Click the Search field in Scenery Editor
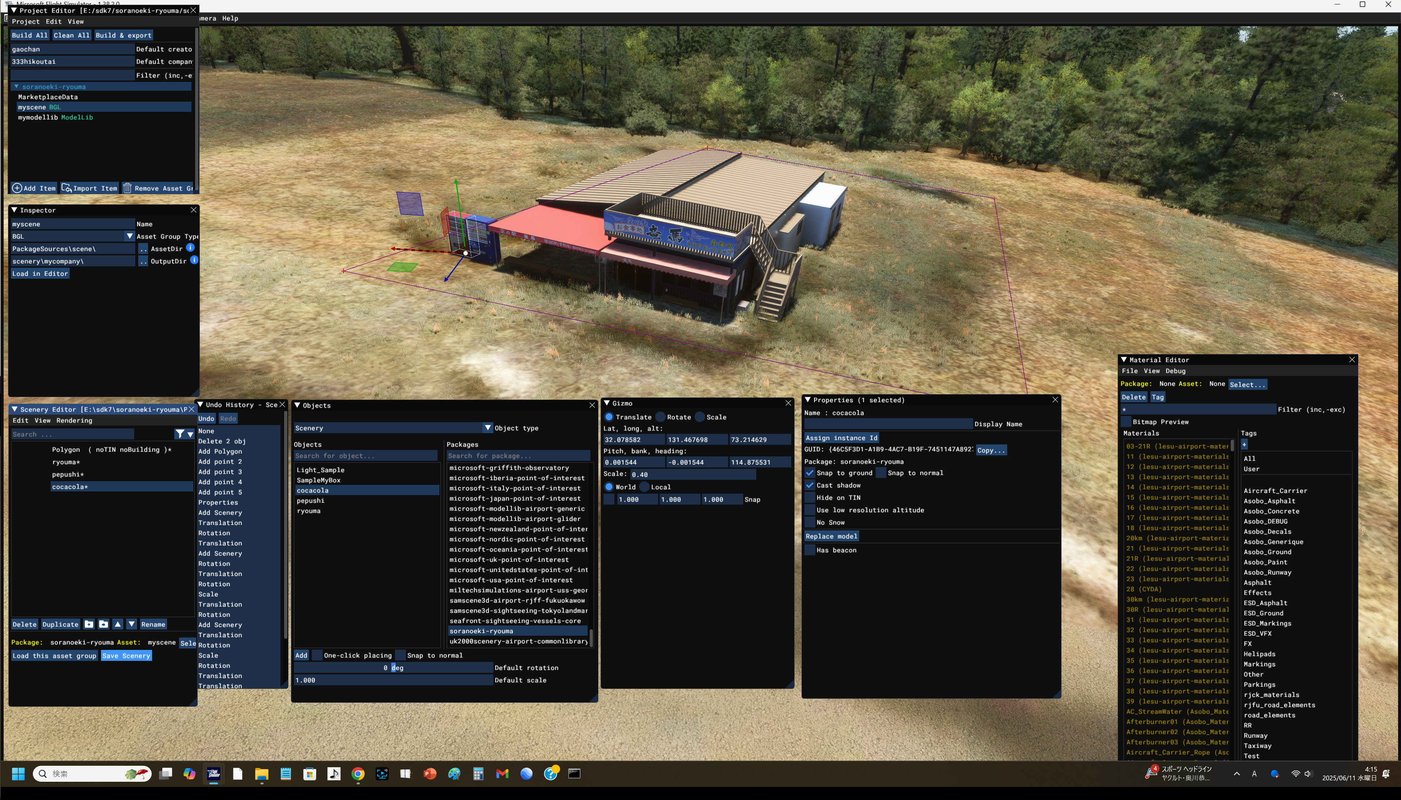 (72, 434)
